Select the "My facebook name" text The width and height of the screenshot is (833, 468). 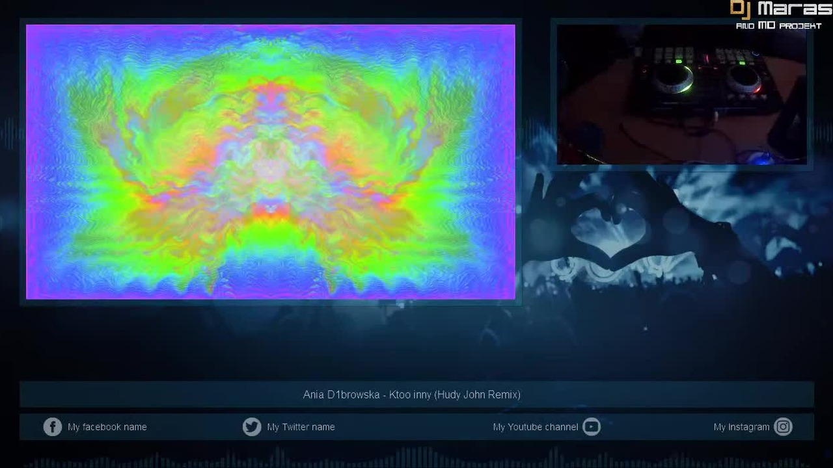pyautogui.click(x=107, y=427)
